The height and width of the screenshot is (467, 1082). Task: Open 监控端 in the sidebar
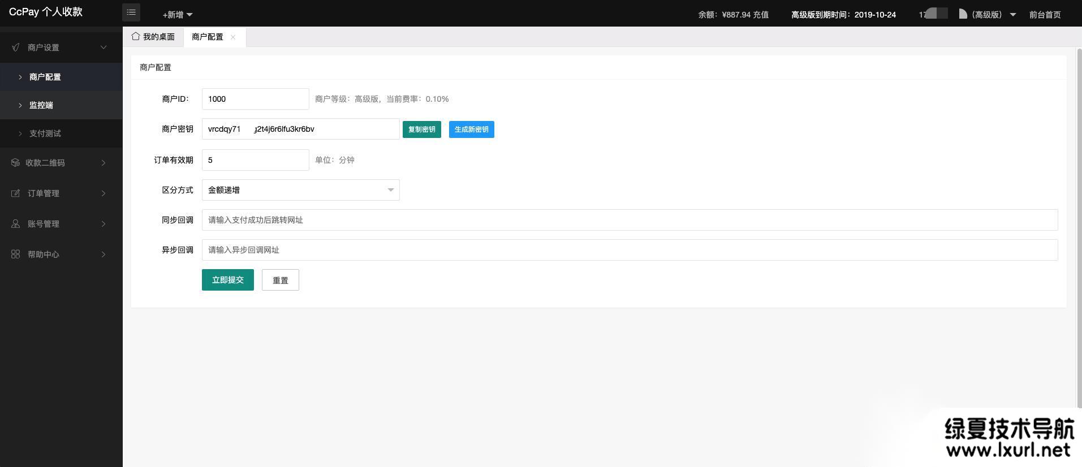(x=41, y=105)
